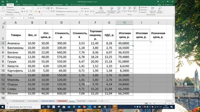Screen dimensions: 200x112
Task: Switch to the Data (Данные) ribbon tab
Action: 48,5
